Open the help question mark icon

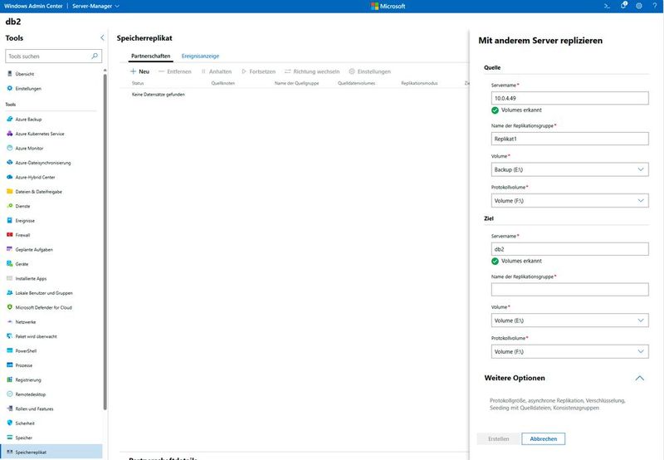coord(655,6)
